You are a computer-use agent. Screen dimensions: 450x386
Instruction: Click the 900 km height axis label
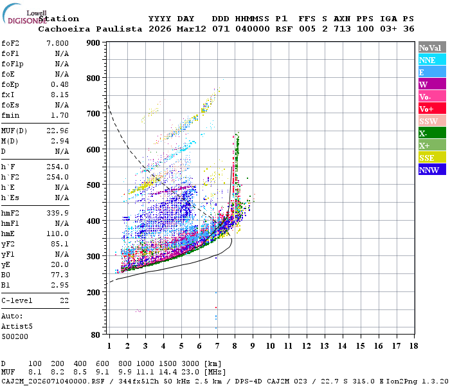93,43
